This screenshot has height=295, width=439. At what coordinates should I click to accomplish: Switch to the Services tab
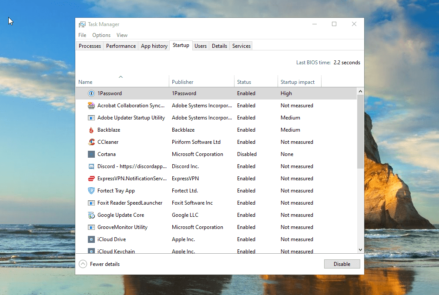click(241, 46)
